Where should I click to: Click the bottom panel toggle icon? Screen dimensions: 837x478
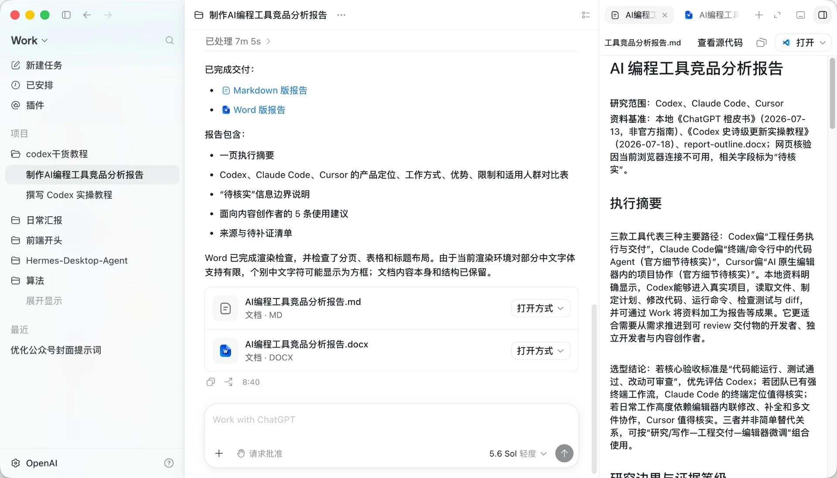(800, 15)
